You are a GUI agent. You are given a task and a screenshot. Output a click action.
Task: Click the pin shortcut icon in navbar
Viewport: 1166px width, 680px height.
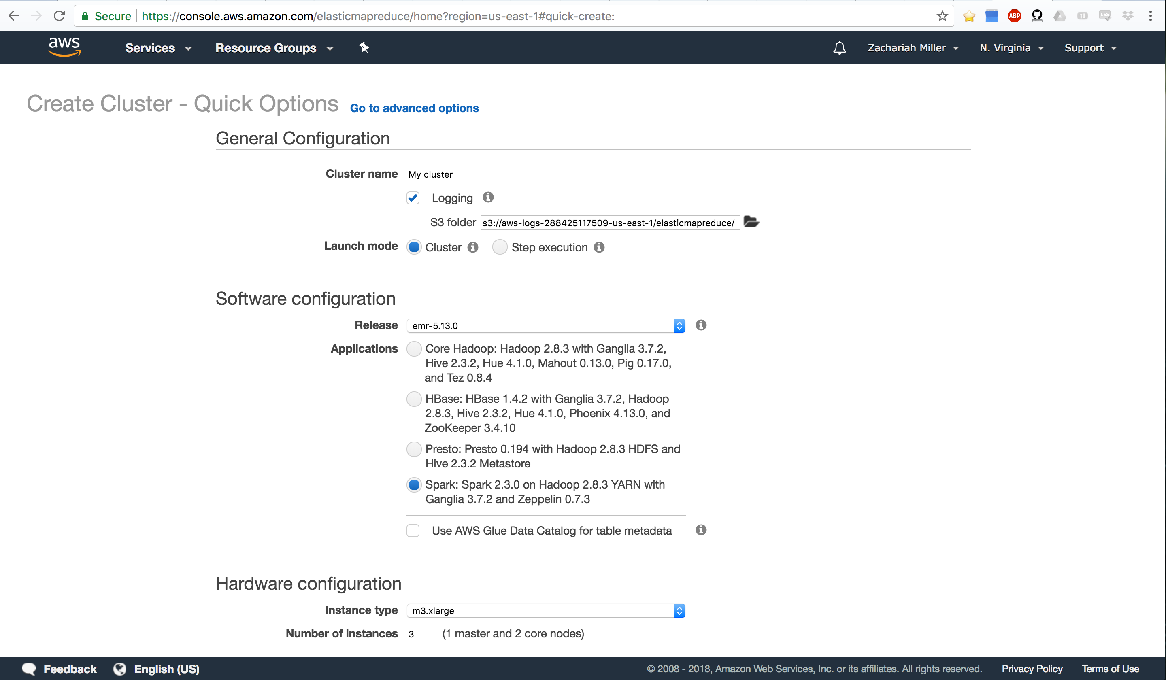[x=364, y=47]
